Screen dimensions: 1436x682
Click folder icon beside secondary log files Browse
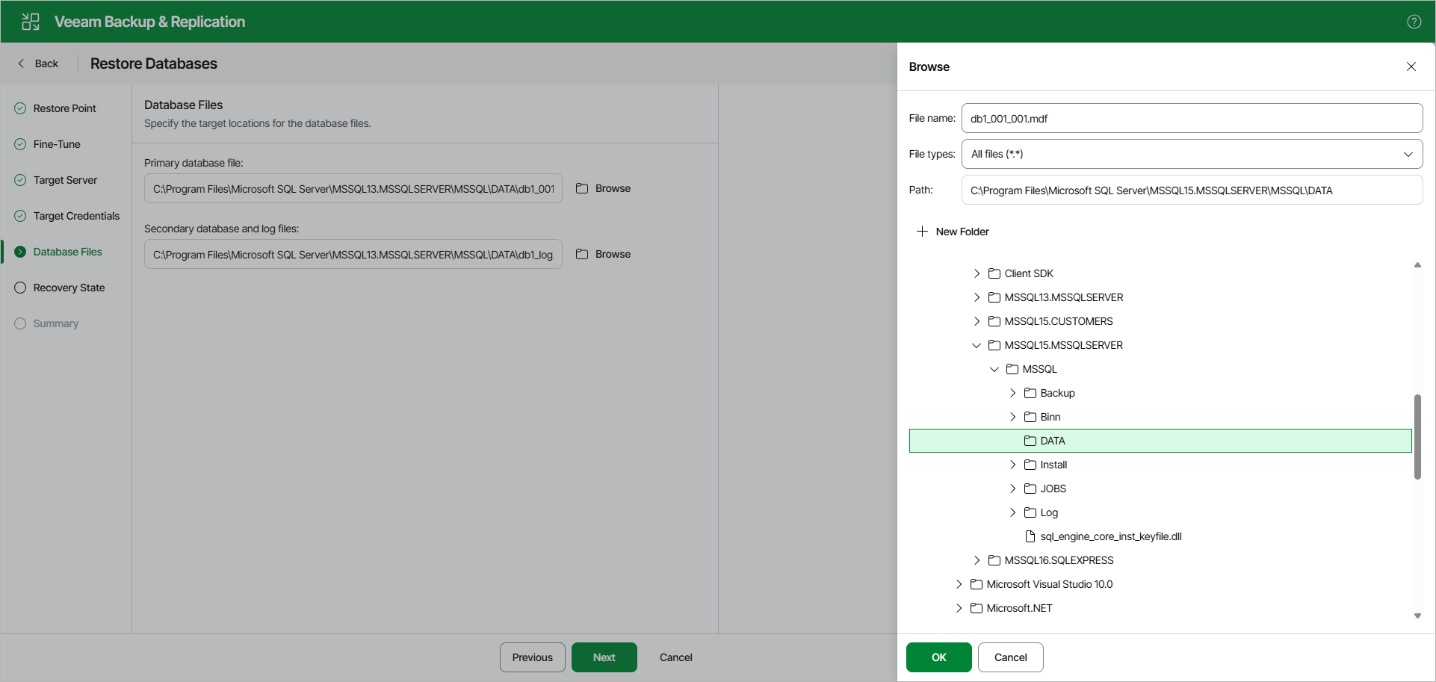click(582, 254)
